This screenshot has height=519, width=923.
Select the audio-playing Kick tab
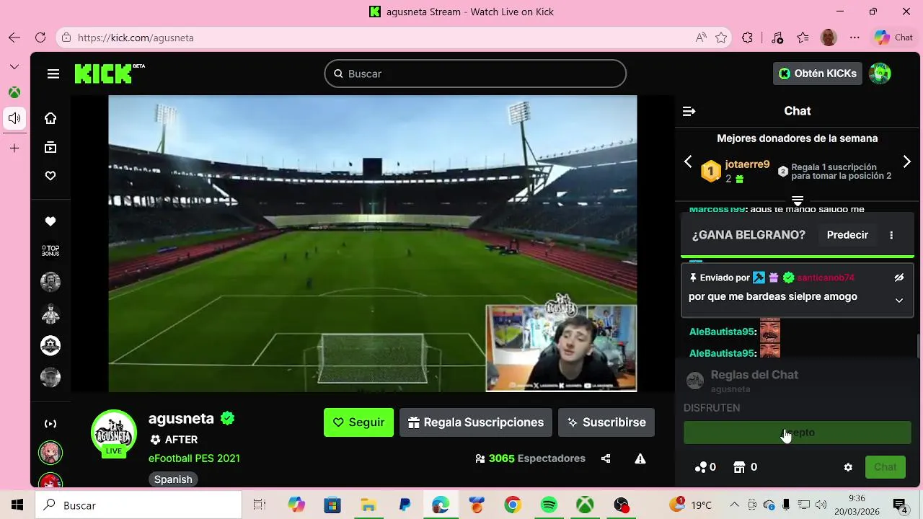[x=14, y=118]
